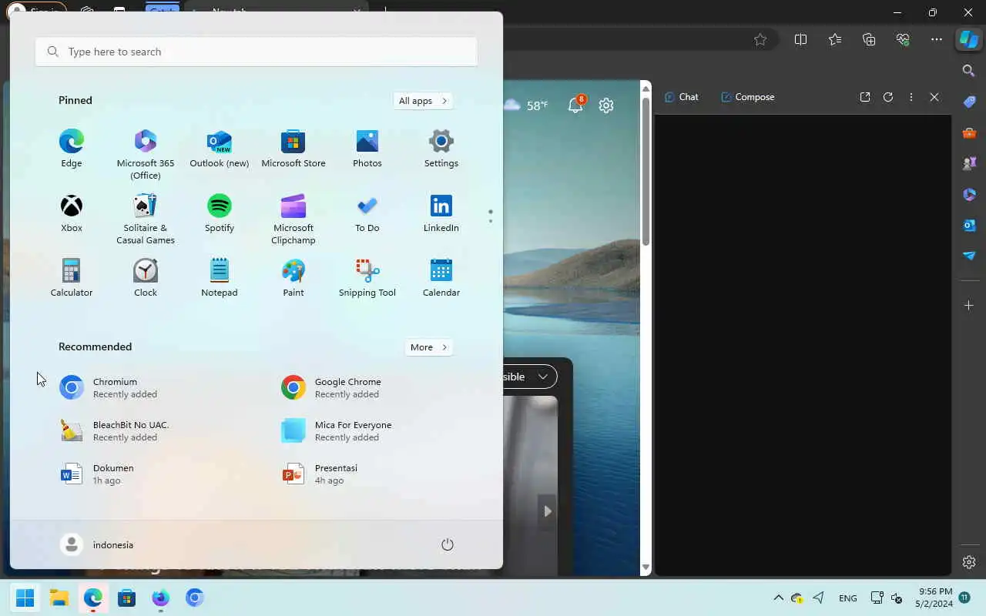Click the Start menu power button
Viewport: 986px width, 616px height.
(448, 544)
